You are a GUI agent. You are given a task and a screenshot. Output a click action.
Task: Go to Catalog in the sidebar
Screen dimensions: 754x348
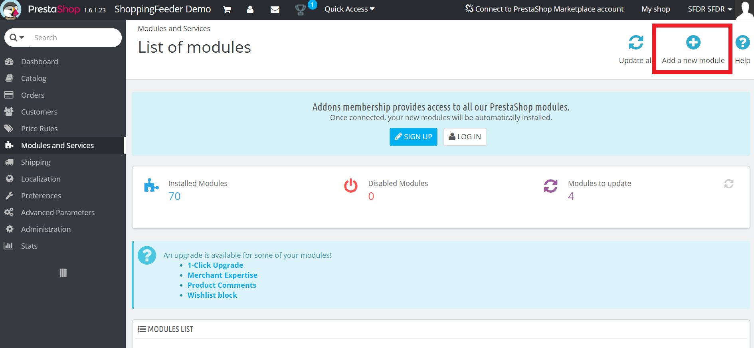(63, 78)
